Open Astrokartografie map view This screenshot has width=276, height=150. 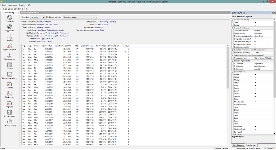tap(9, 123)
